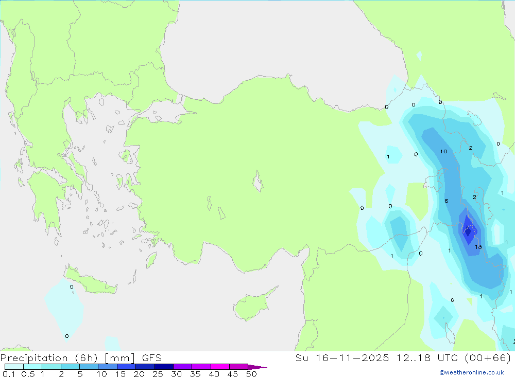Click the legend scale label '20'
Image resolution: width=515 pixels, height=377 pixels.
(139, 374)
